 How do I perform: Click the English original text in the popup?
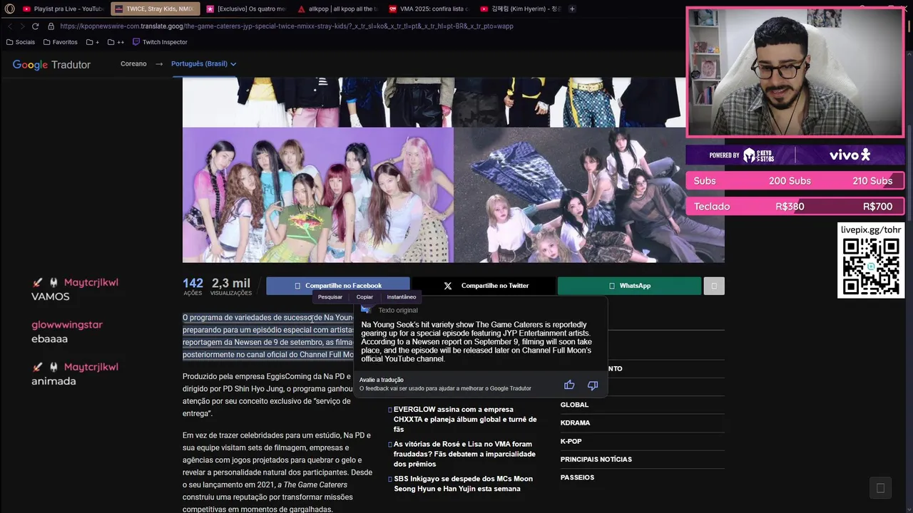point(476,342)
